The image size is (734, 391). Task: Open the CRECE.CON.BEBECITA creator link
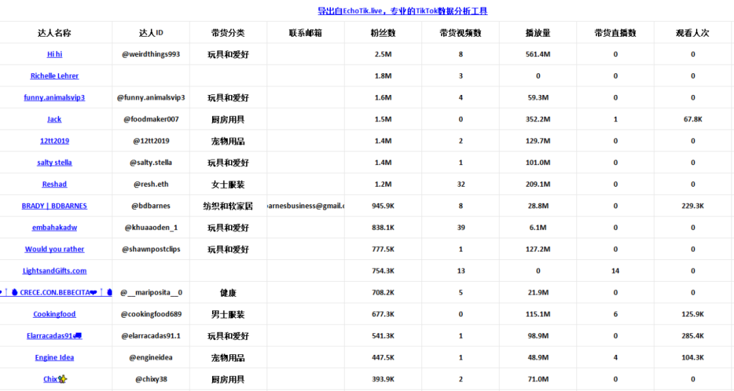(x=56, y=293)
